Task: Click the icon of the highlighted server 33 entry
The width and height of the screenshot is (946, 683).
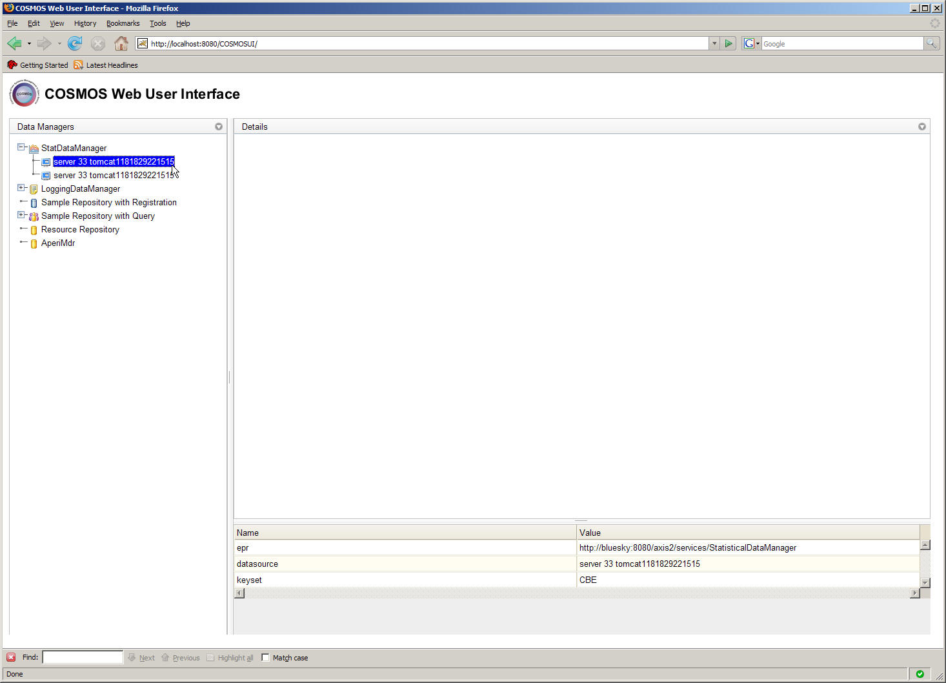Action: (x=46, y=162)
